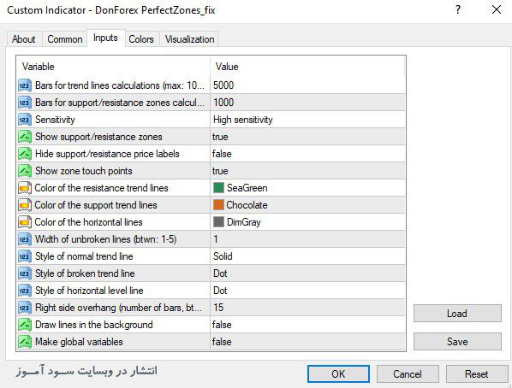Select 'Color of the horizontal lines' label
Viewport: 512px width, 388px height.
[88, 222]
